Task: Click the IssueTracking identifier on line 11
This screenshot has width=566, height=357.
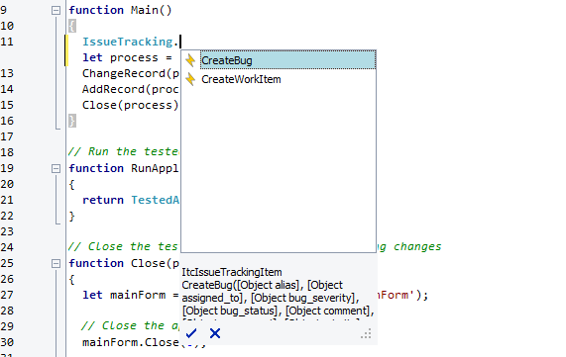Action: [x=128, y=42]
